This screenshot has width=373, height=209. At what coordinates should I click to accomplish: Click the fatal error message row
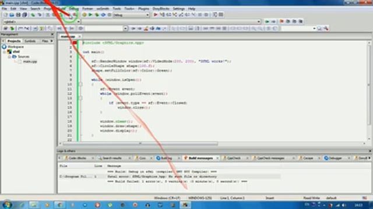click(170, 176)
